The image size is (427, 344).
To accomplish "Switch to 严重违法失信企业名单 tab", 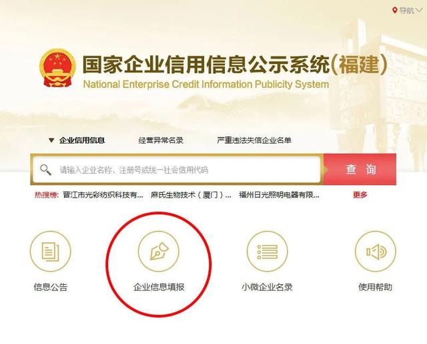I will 254,140.
